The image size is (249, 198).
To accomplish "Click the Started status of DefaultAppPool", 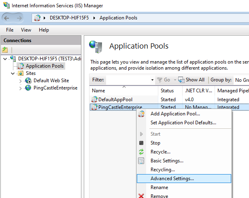I will pyautogui.click(x=168, y=100).
